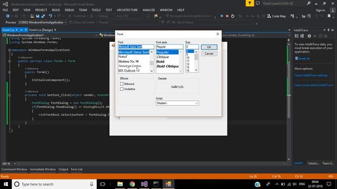Open the IntelliTrace panel options dropdown arrow
The height and width of the screenshot is (189, 337).
click(x=324, y=30)
